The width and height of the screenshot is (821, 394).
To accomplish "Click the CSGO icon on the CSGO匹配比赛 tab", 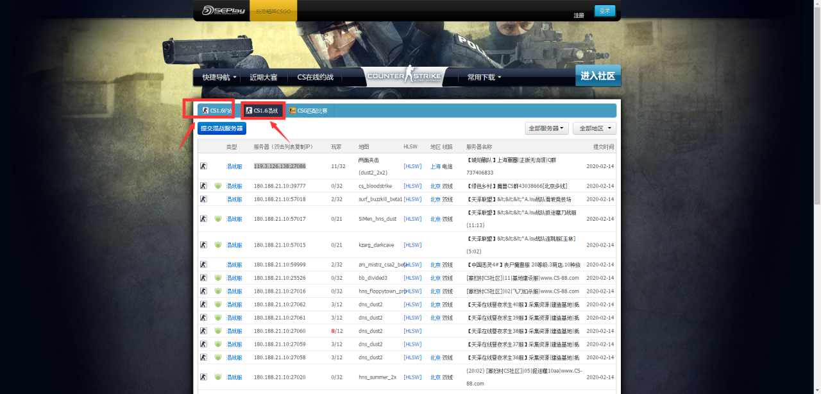I will click(x=292, y=110).
